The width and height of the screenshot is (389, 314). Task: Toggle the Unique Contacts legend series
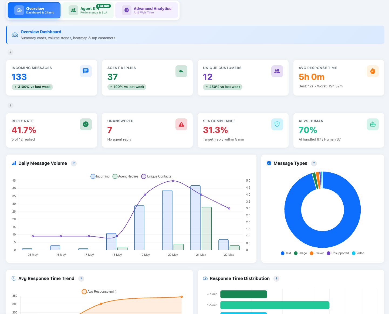[156, 176]
